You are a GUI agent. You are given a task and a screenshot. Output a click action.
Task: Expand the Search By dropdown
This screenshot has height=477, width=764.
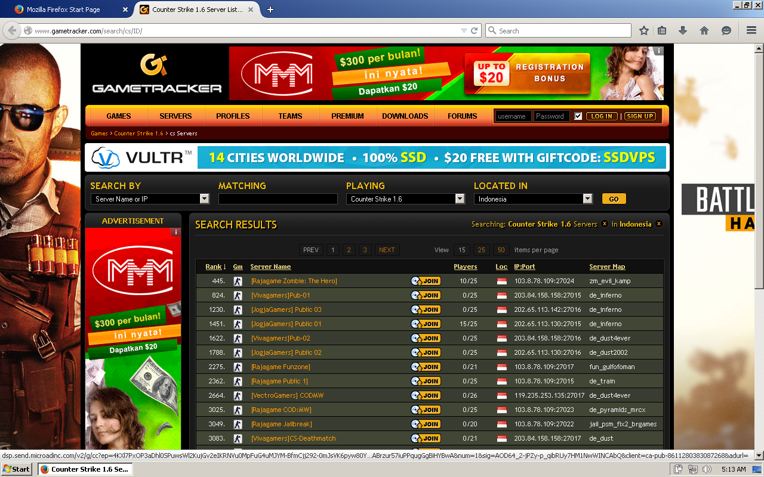pyautogui.click(x=204, y=199)
